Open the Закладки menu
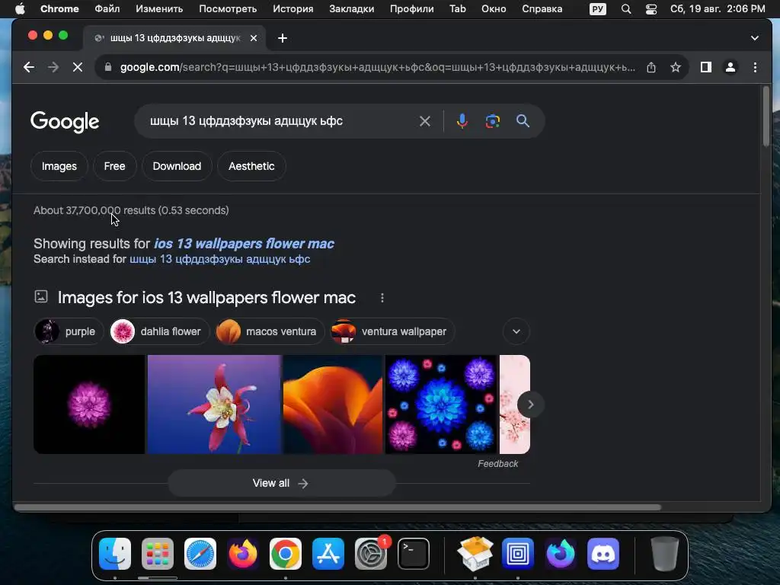780x585 pixels. point(352,9)
